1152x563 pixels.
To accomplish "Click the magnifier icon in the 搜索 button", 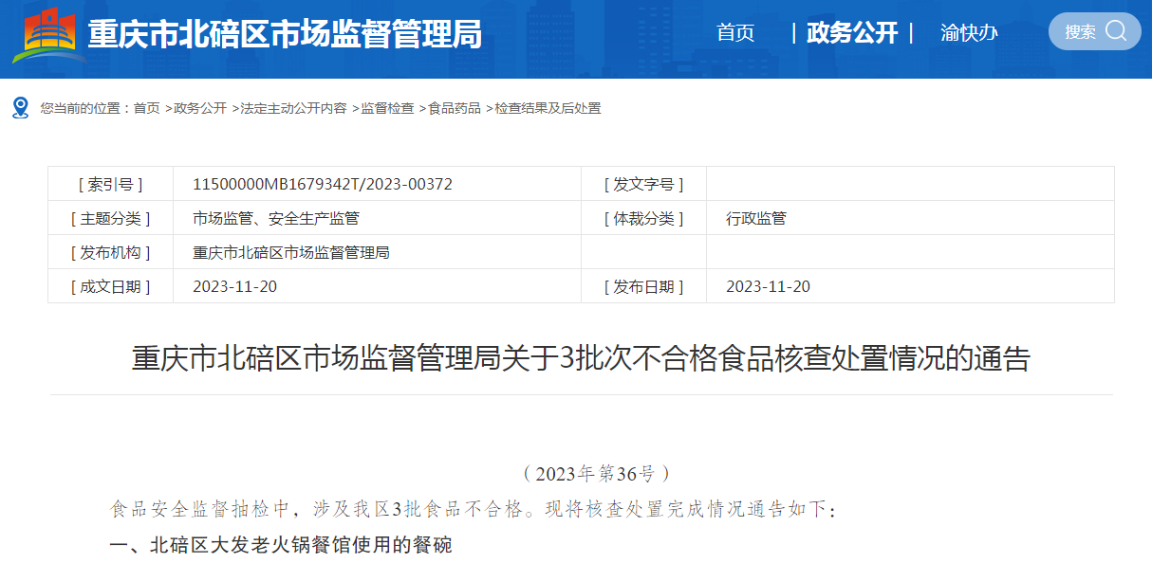I will tap(1116, 31).
